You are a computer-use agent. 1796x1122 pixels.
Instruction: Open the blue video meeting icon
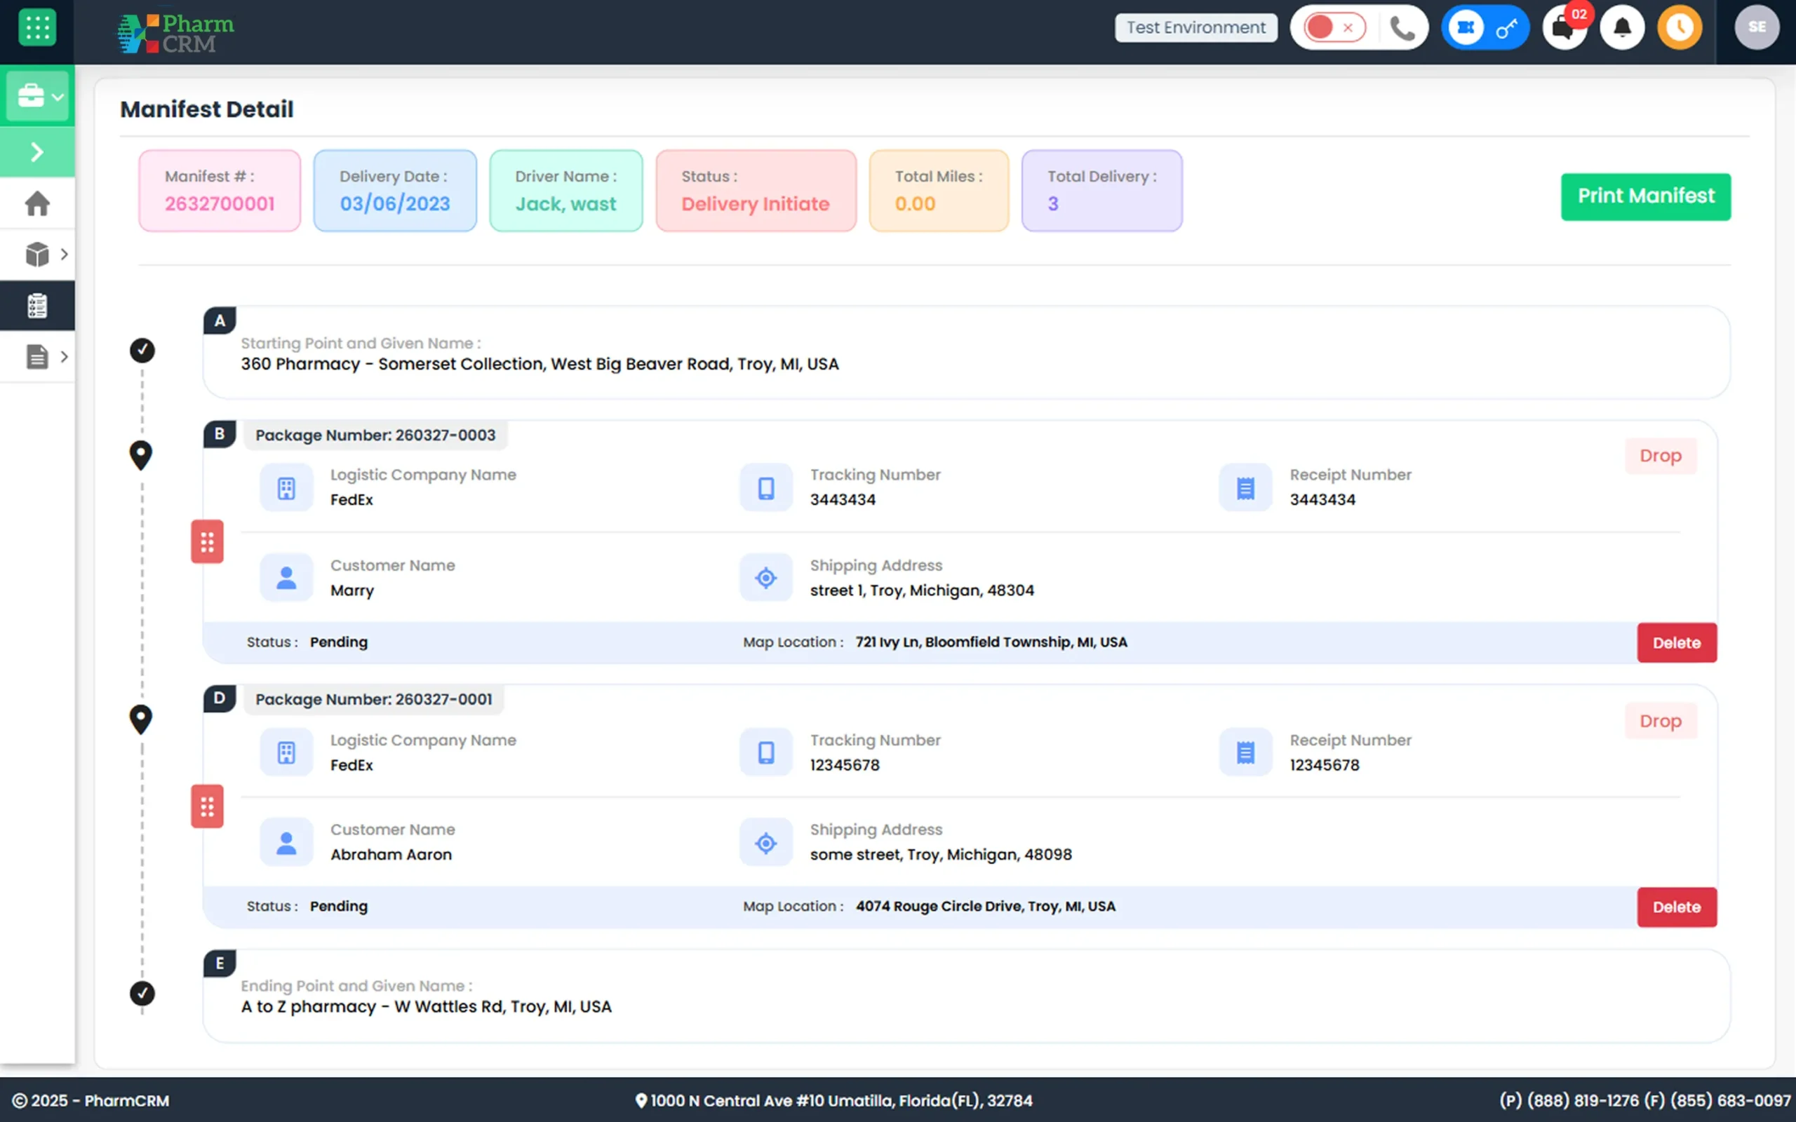coord(1466,27)
